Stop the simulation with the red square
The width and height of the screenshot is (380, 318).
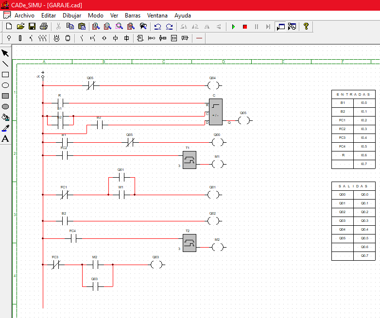[245, 26]
